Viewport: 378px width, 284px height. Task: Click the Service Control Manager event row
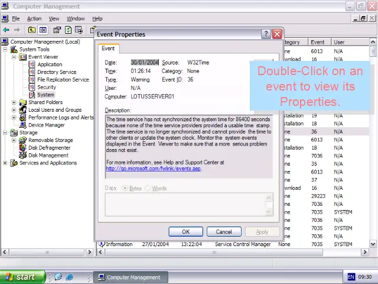(x=233, y=244)
